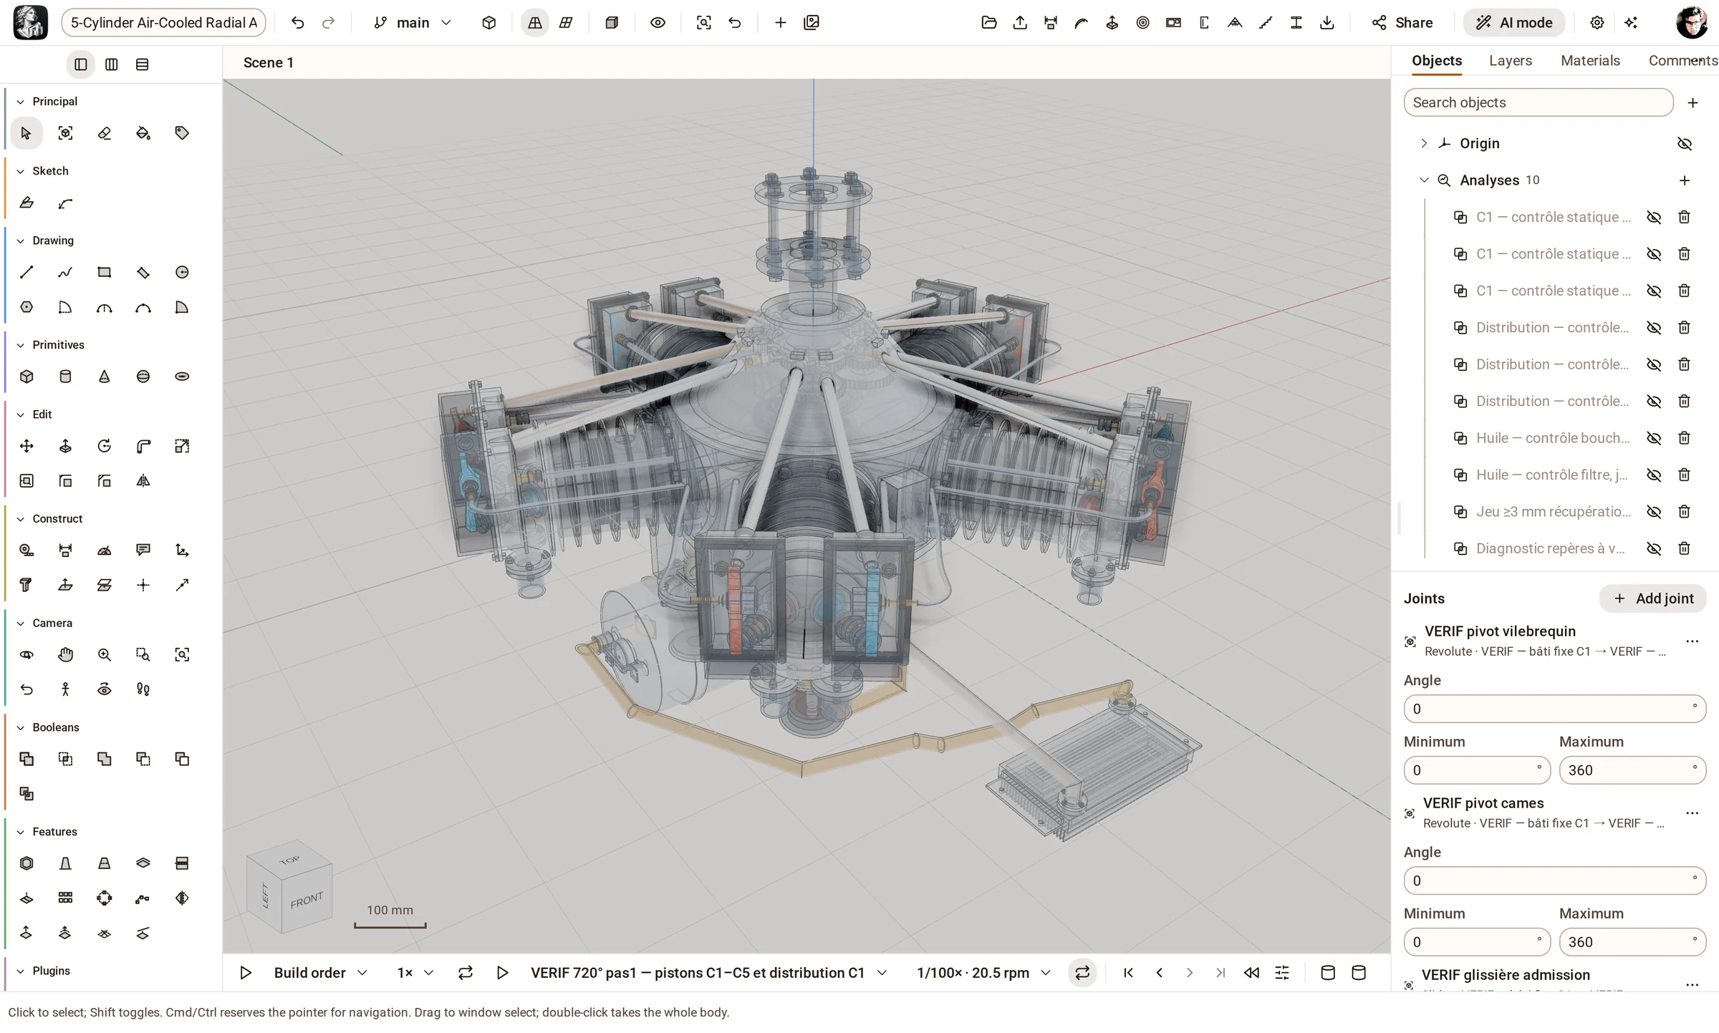Open the folder icon in top toolbar
This screenshot has width=1719, height=1033.
pos(989,23)
